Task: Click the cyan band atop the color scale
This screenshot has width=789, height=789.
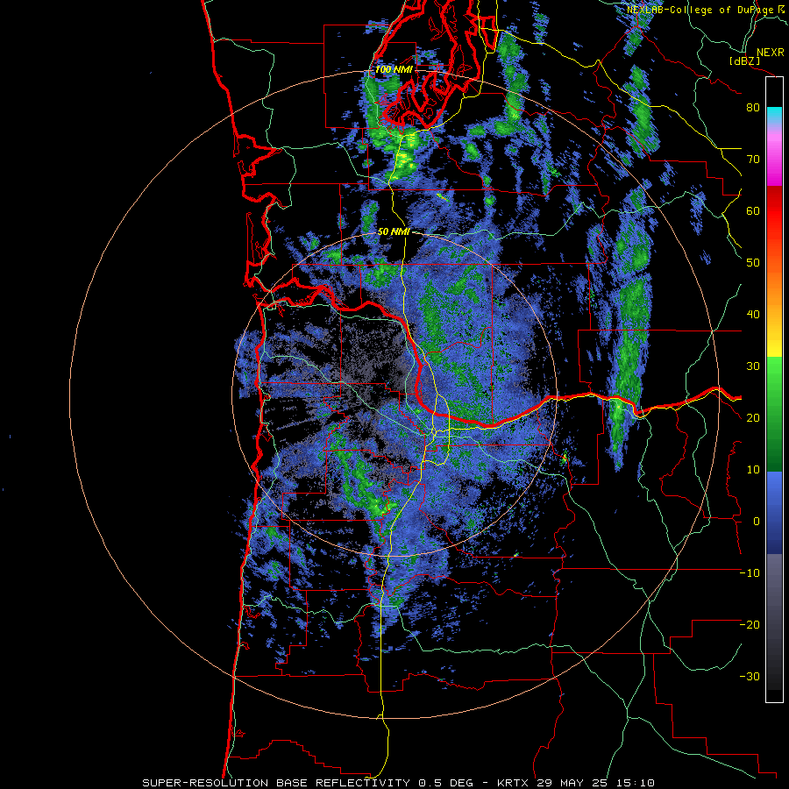Action: tap(774, 114)
